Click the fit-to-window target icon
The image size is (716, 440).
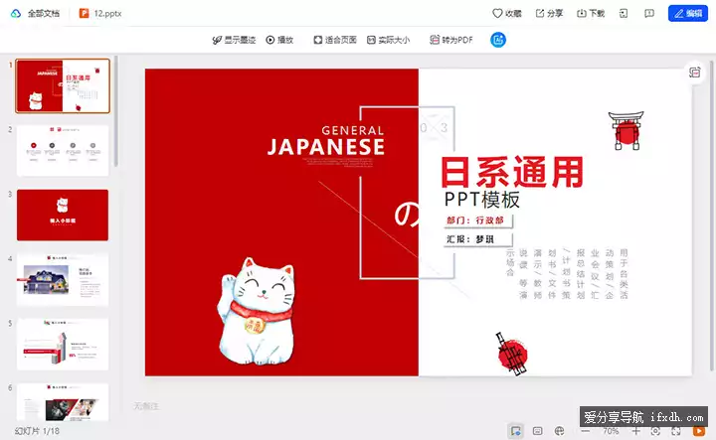click(655, 431)
